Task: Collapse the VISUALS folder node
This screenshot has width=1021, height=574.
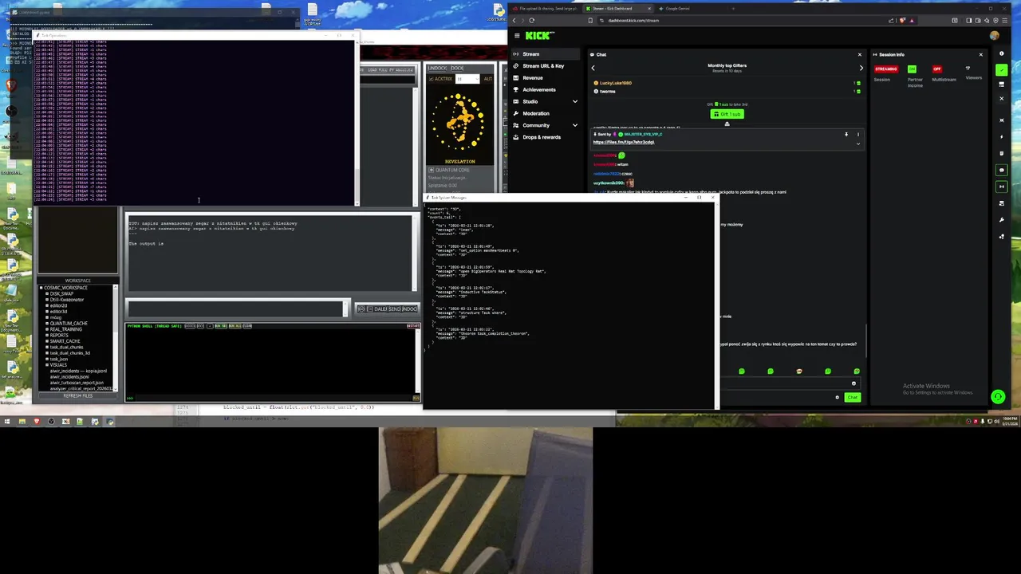Action: coord(47,364)
